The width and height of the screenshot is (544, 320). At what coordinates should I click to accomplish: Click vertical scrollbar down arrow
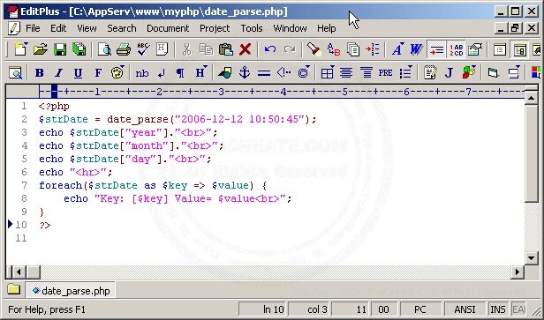pyautogui.click(x=531, y=257)
